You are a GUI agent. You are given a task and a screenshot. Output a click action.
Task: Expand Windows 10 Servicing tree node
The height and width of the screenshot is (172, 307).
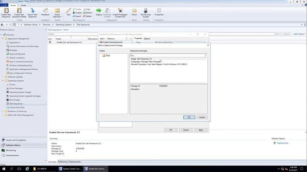point(3,111)
